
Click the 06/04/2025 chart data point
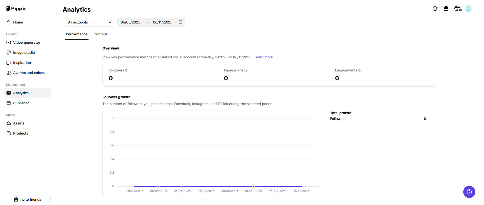point(135,187)
